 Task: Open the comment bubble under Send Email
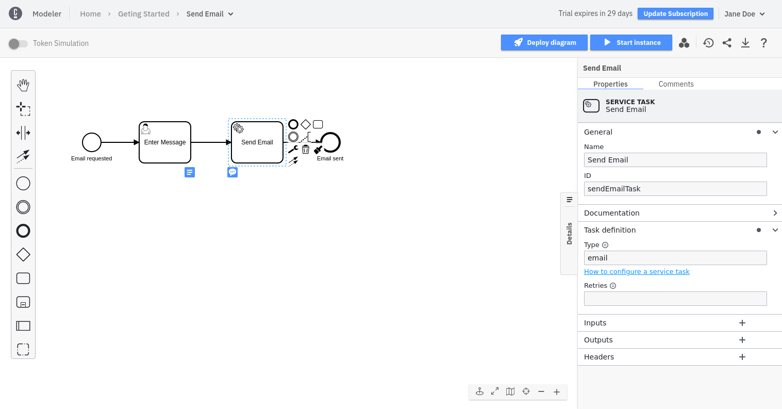tap(232, 172)
